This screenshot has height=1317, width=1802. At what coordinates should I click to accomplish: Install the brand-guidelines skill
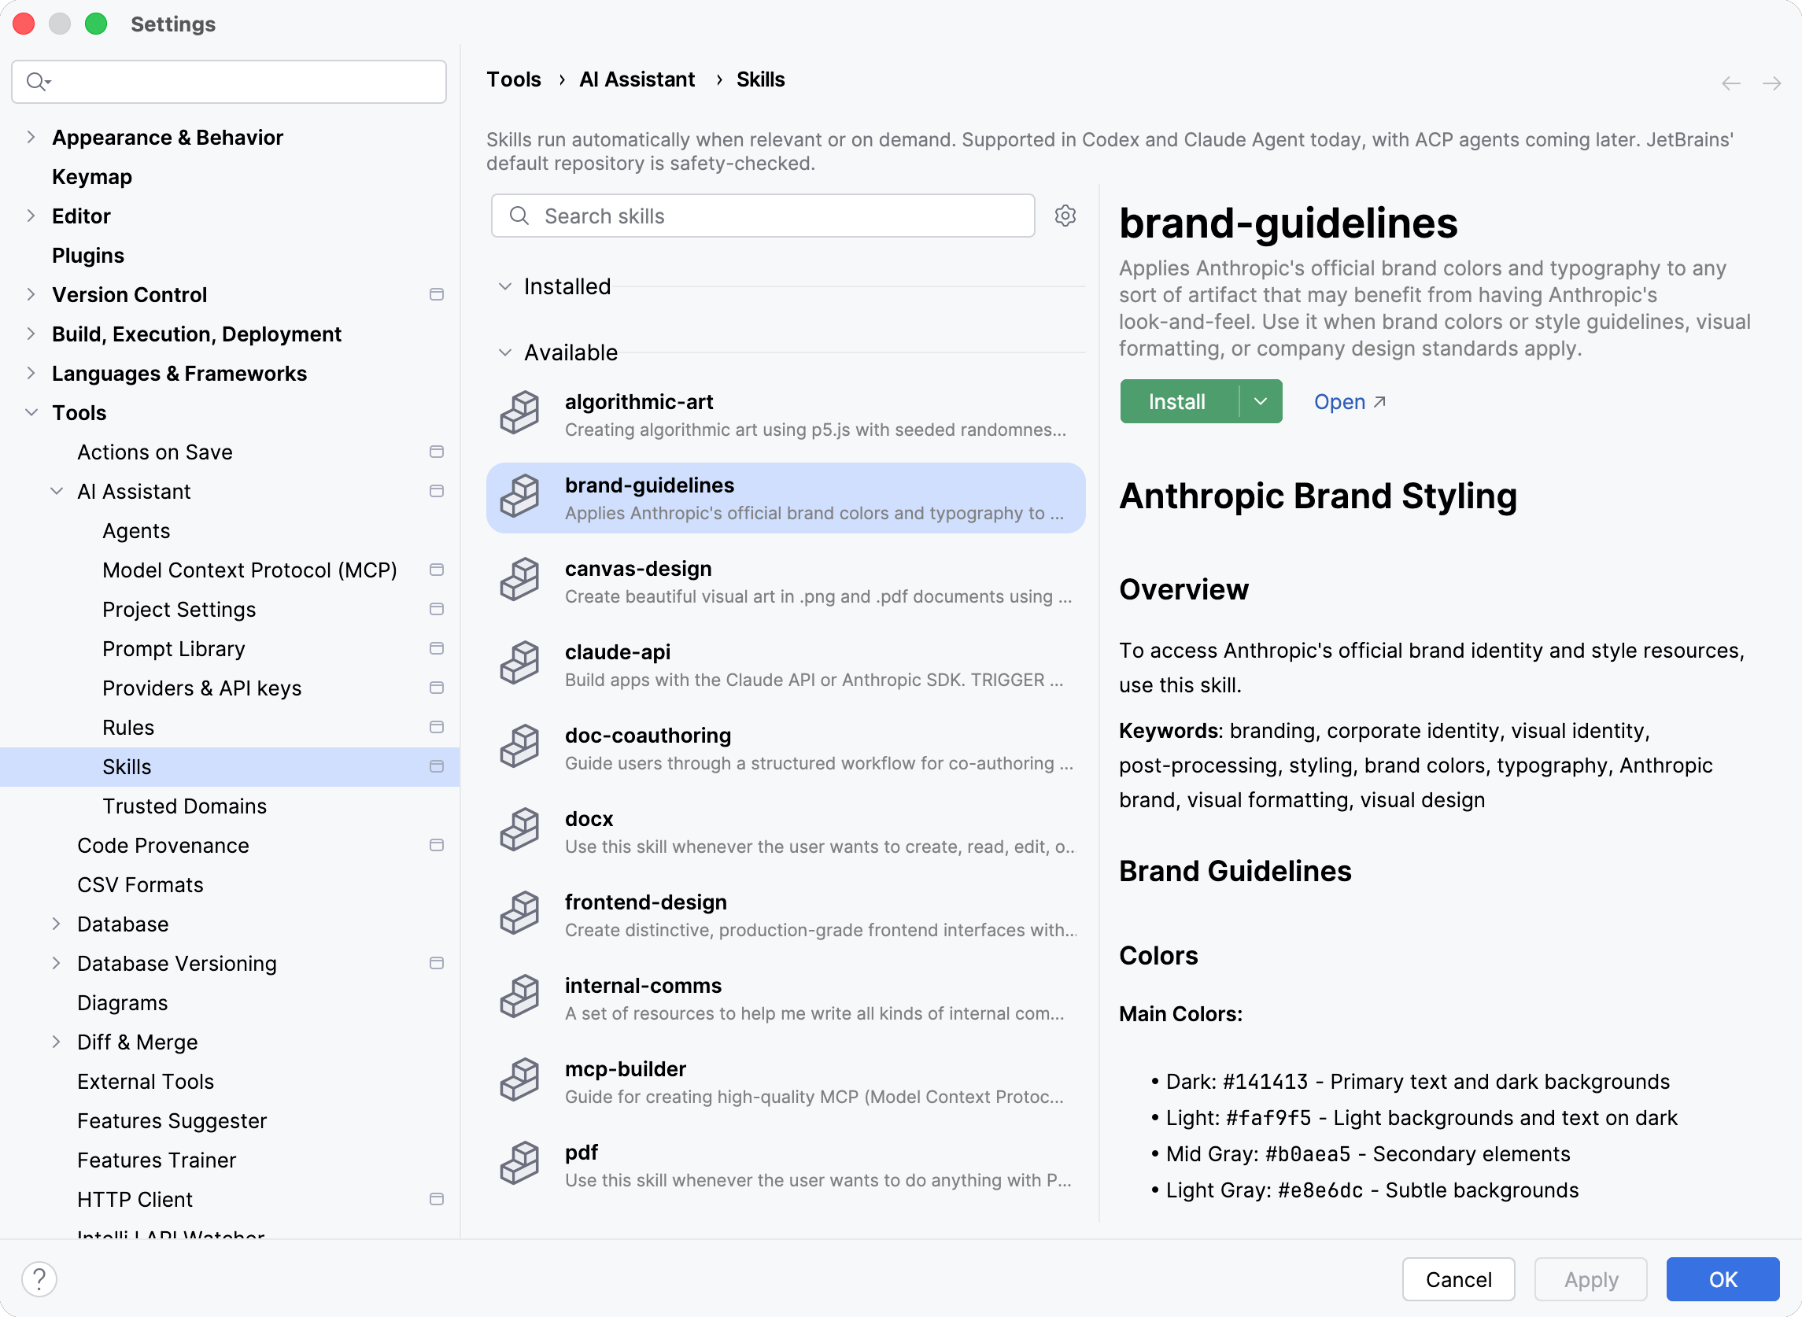[x=1177, y=402]
